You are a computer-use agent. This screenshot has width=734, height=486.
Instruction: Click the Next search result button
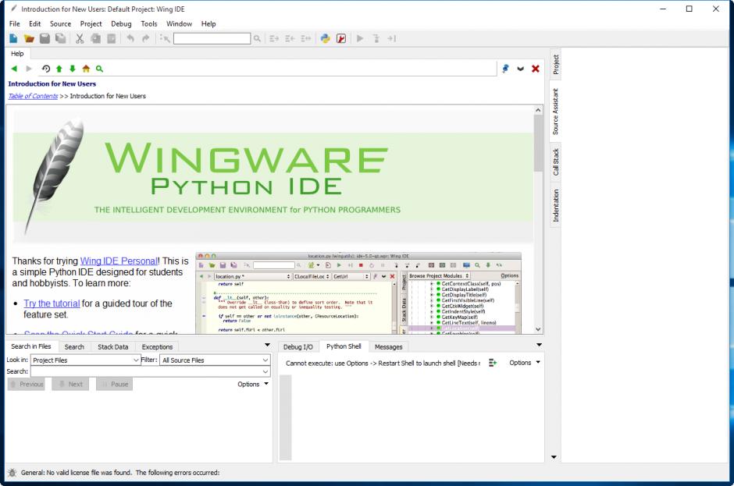[x=70, y=384]
